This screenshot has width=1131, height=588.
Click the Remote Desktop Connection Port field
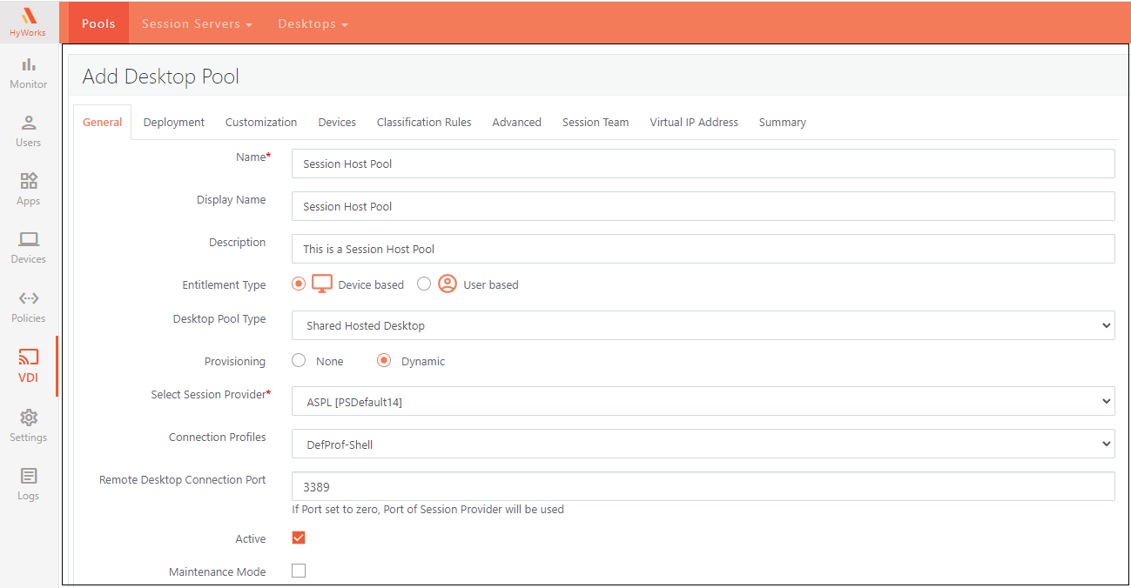point(703,486)
